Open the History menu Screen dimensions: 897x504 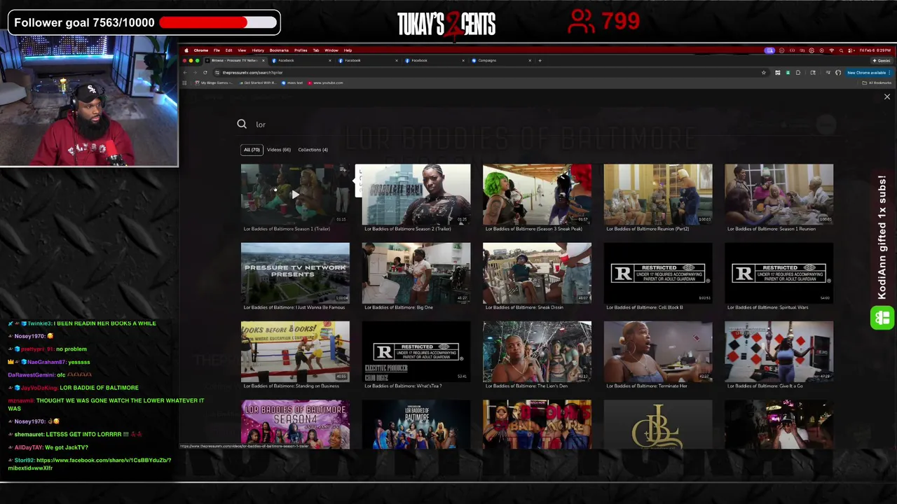[258, 50]
